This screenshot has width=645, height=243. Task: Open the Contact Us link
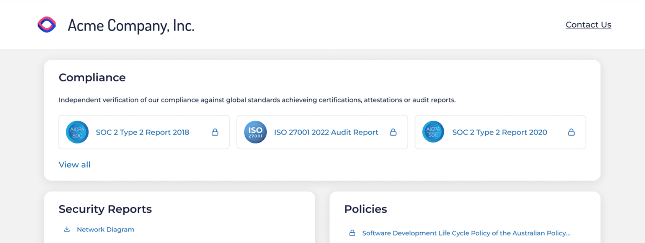click(588, 25)
